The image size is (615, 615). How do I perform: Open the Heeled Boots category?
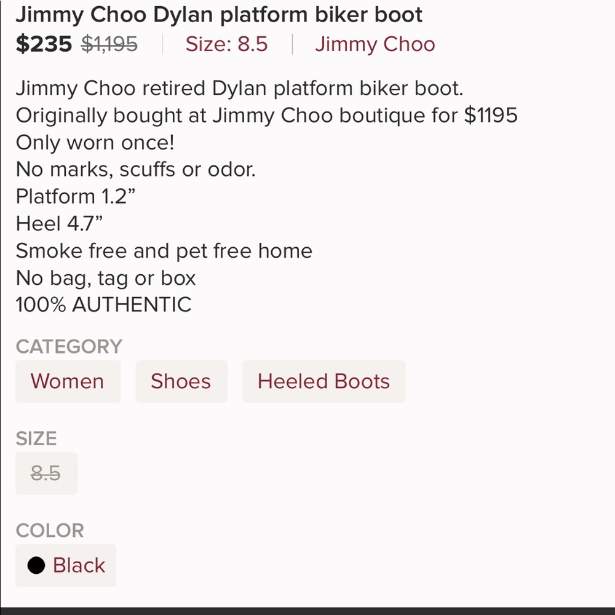(x=323, y=381)
